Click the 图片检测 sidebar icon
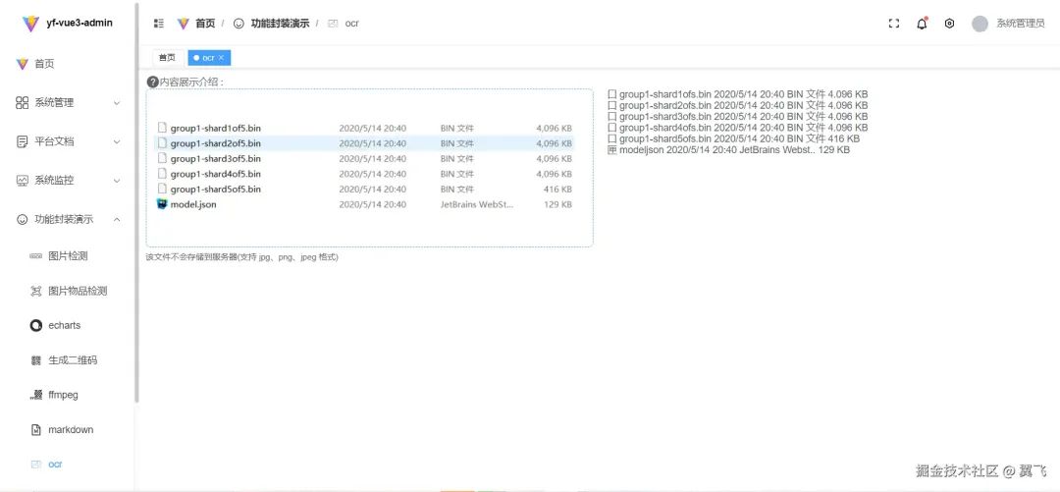The image size is (1060, 492). pos(36,256)
